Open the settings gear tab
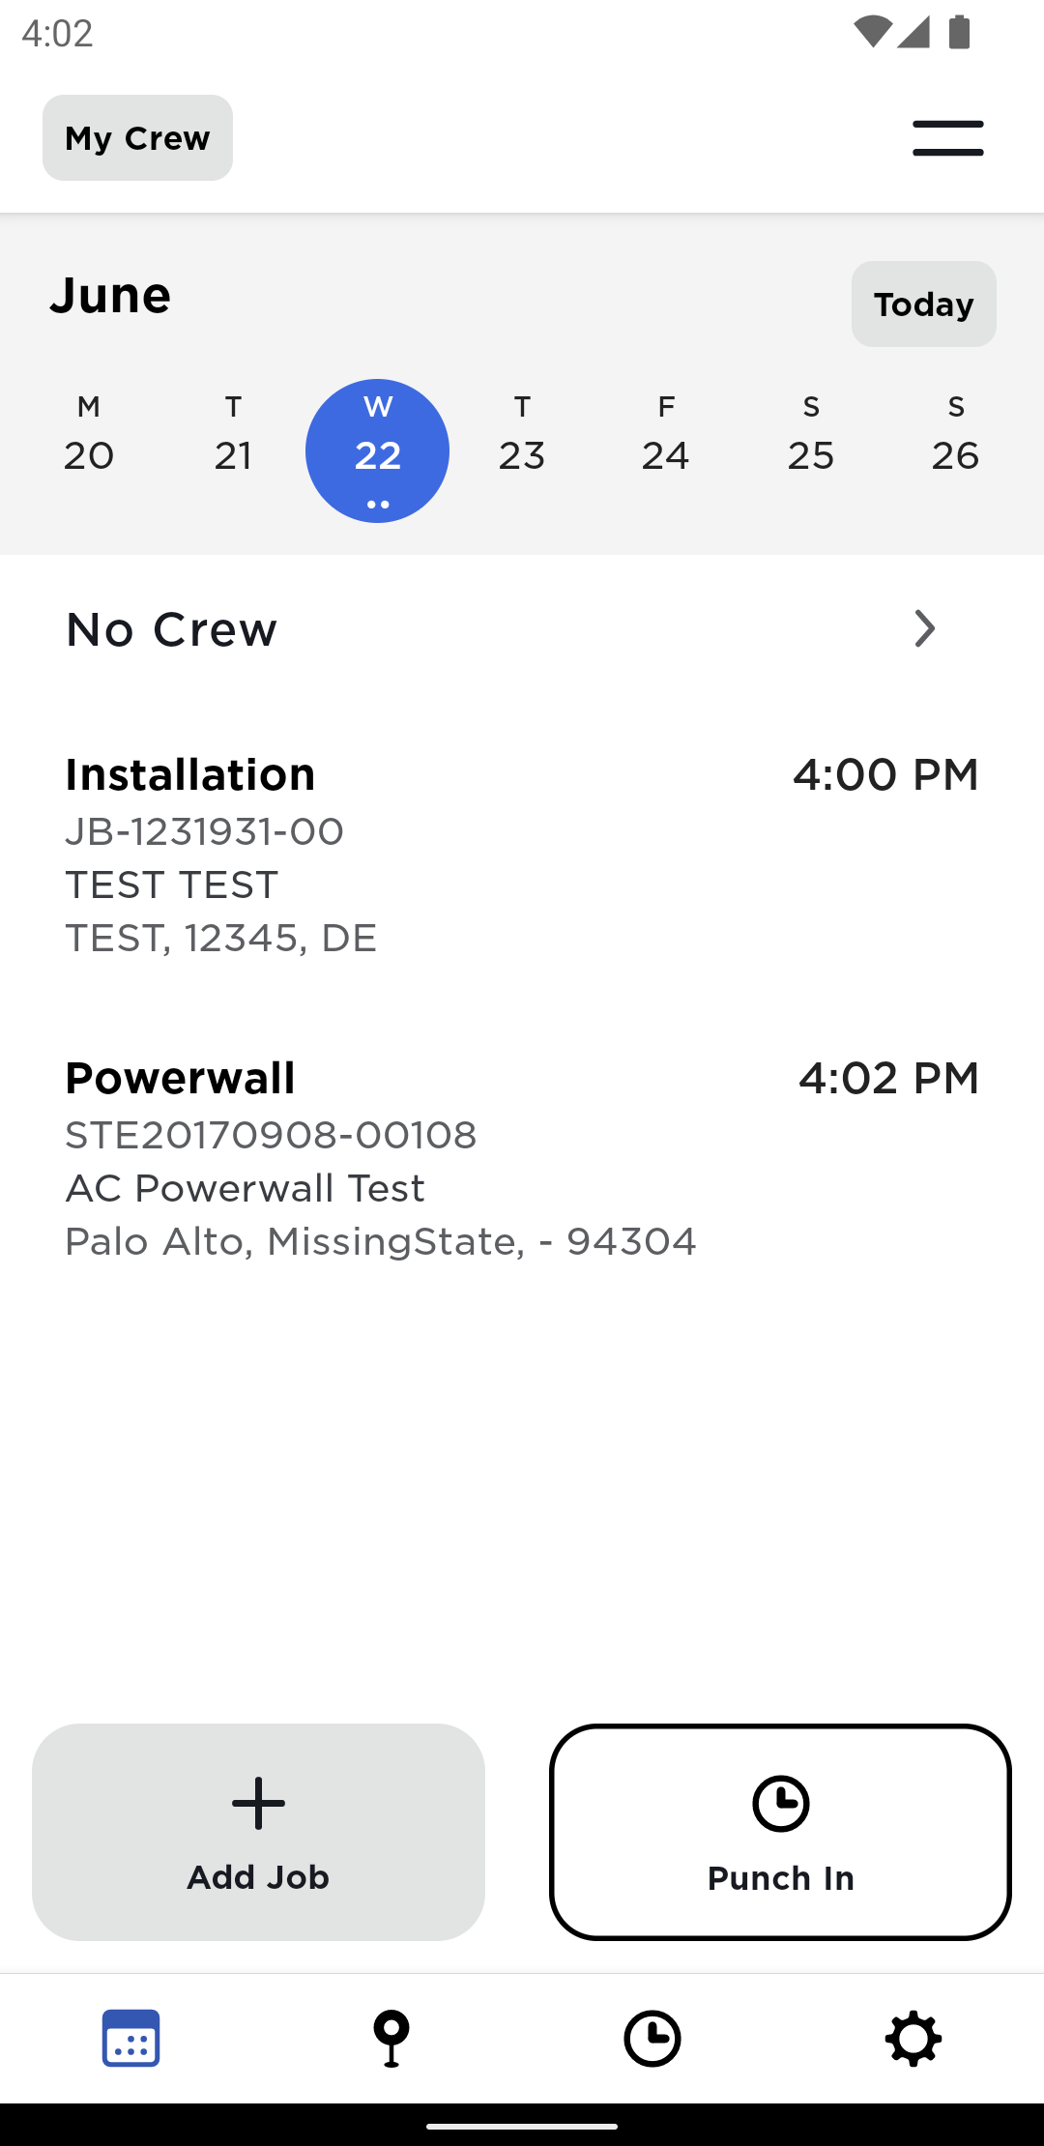 913,2038
